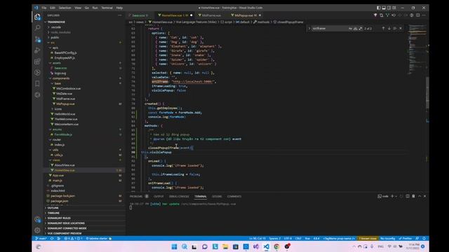The height and width of the screenshot is (252, 449).
Task: Click the CRLF line ending status item
Action: point(298,239)
